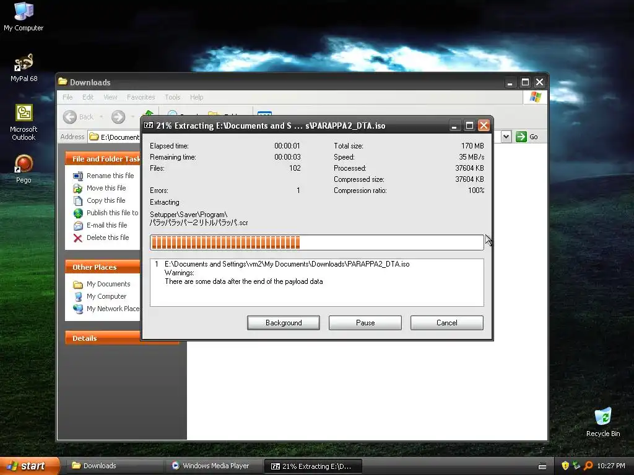Click the Back arrow in Explorer toolbar
634x475 pixels.
tap(69, 117)
